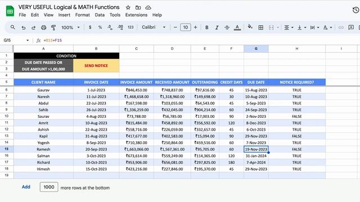Image resolution: width=360 pixels, height=202 pixels.
Task: Open version history clock icon
Action: (x=355, y=10)
